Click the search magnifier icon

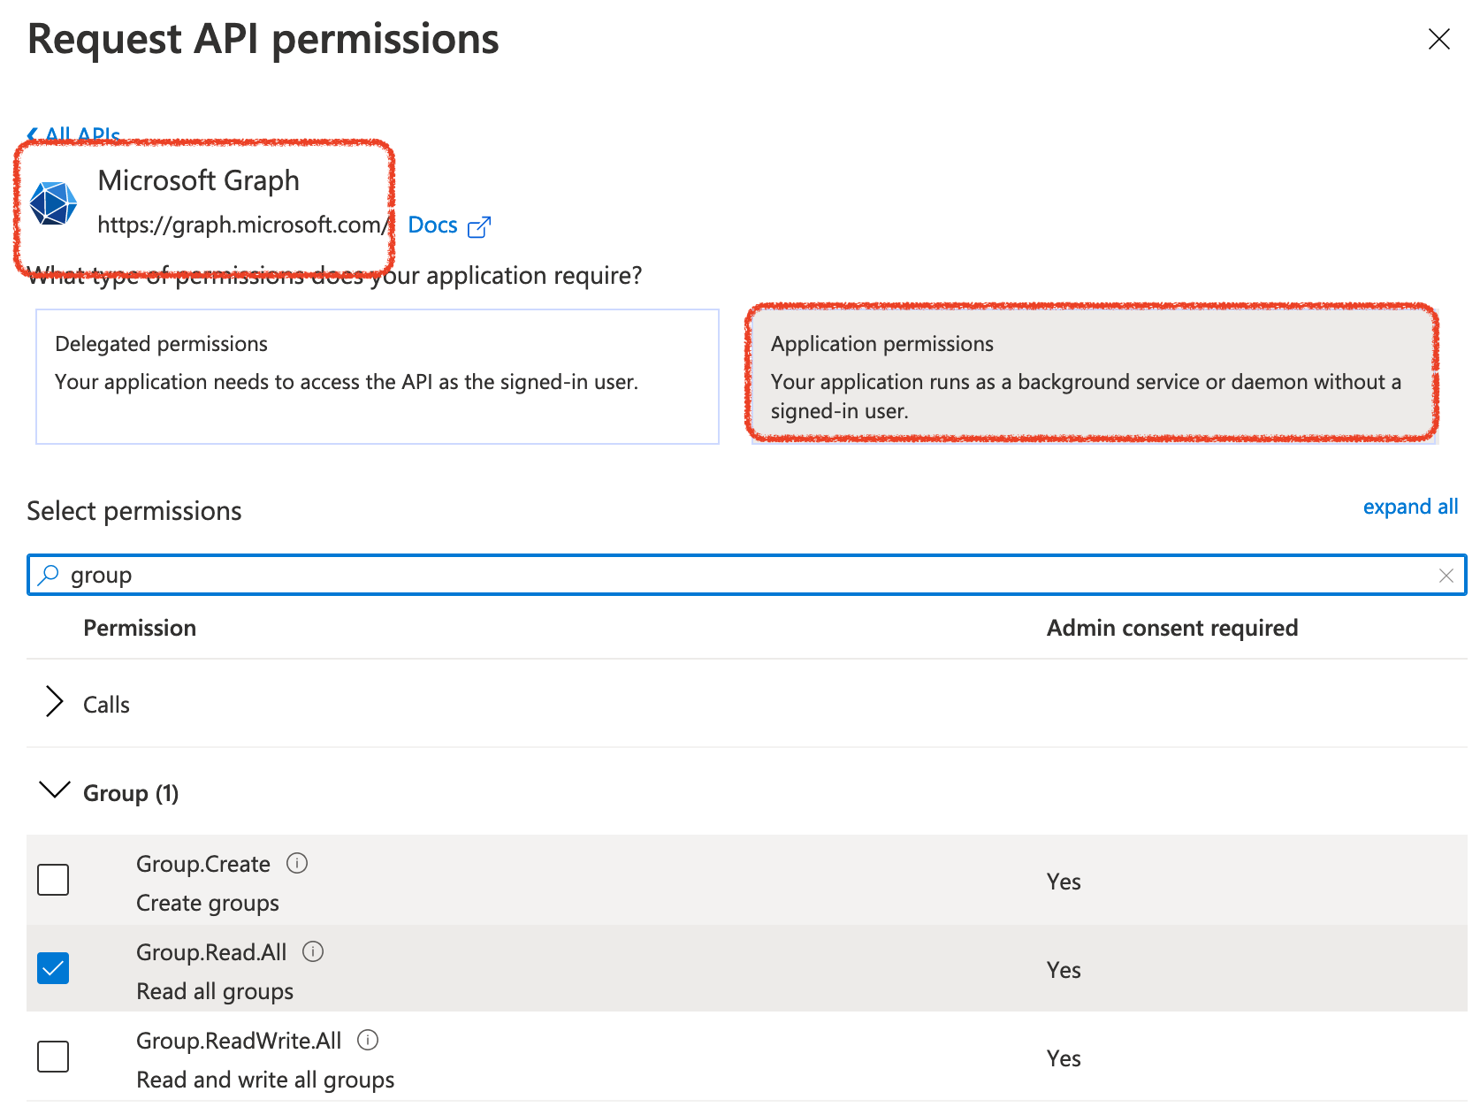tap(49, 576)
